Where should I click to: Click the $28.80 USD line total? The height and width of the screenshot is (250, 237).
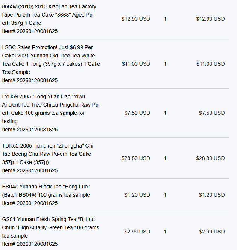tap(210, 158)
